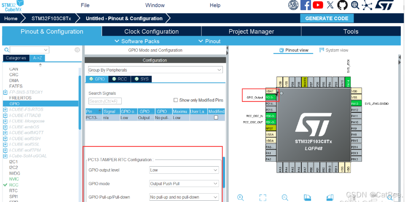Select the green PC13 pin on the chip
This screenshot has width=405, height=202.
tap(270, 98)
